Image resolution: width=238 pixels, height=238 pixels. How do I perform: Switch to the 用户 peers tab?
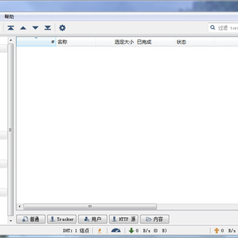[x=93, y=219]
